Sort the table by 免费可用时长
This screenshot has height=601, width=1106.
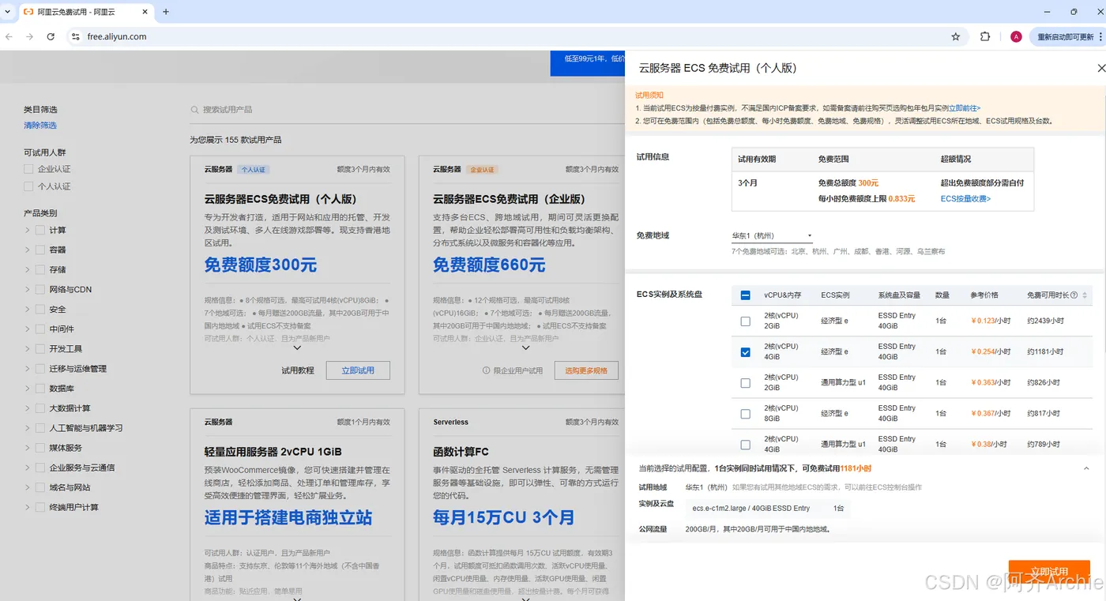[1085, 295]
